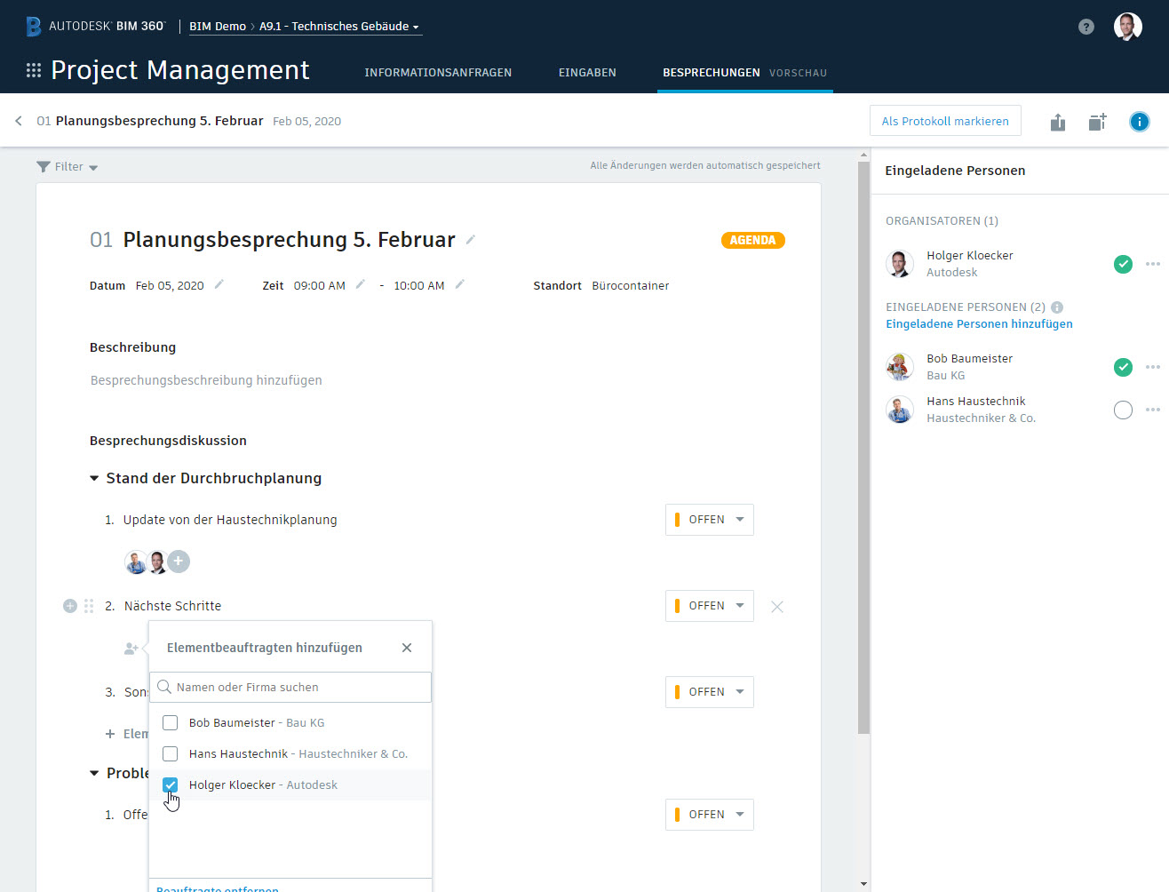Open the module switcher grid icon
The height and width of the screenshot is (892, 1169).
click(x=34, y=70)
